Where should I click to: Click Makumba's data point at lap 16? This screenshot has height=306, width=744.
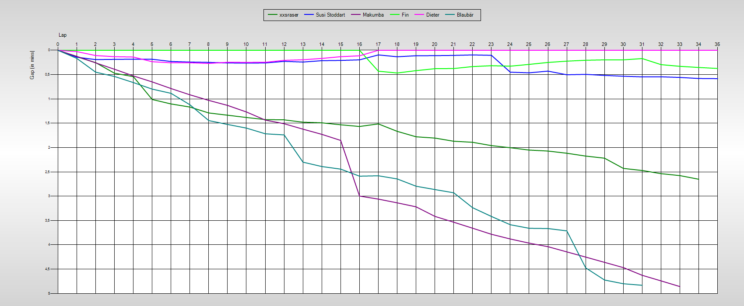(x=359, y=196)
